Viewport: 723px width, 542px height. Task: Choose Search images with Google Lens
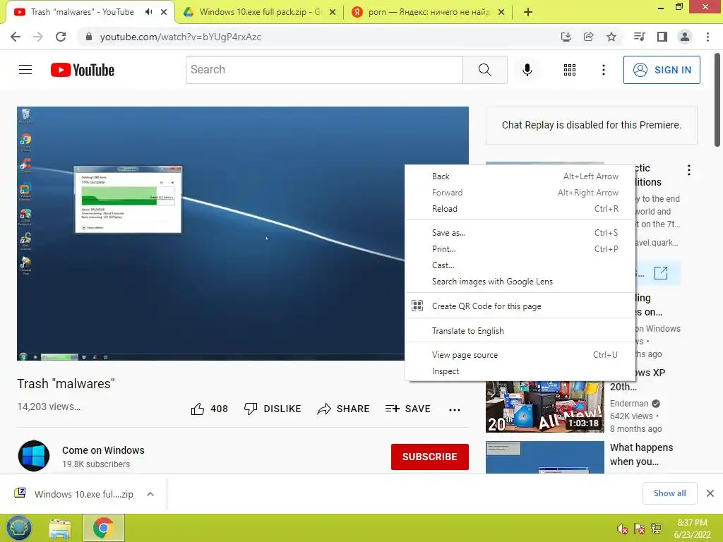pyautogui.click(x=520, y=282)
